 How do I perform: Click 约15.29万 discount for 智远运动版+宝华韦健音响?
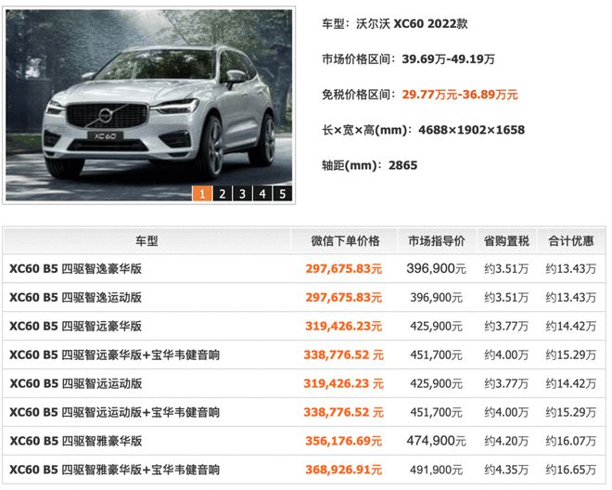pos(571,412)
